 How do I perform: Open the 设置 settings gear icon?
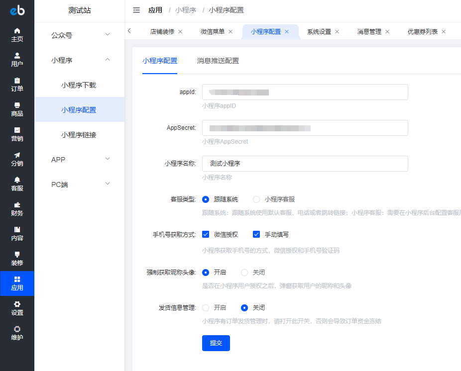click(17, 304)
